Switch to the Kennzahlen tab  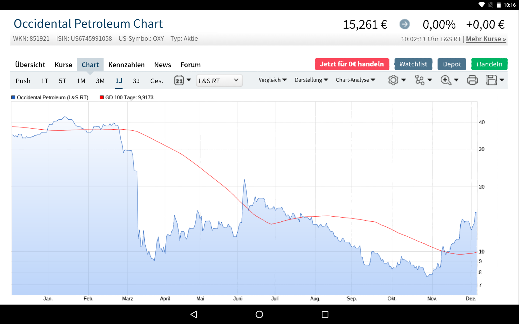click(127, 65)
